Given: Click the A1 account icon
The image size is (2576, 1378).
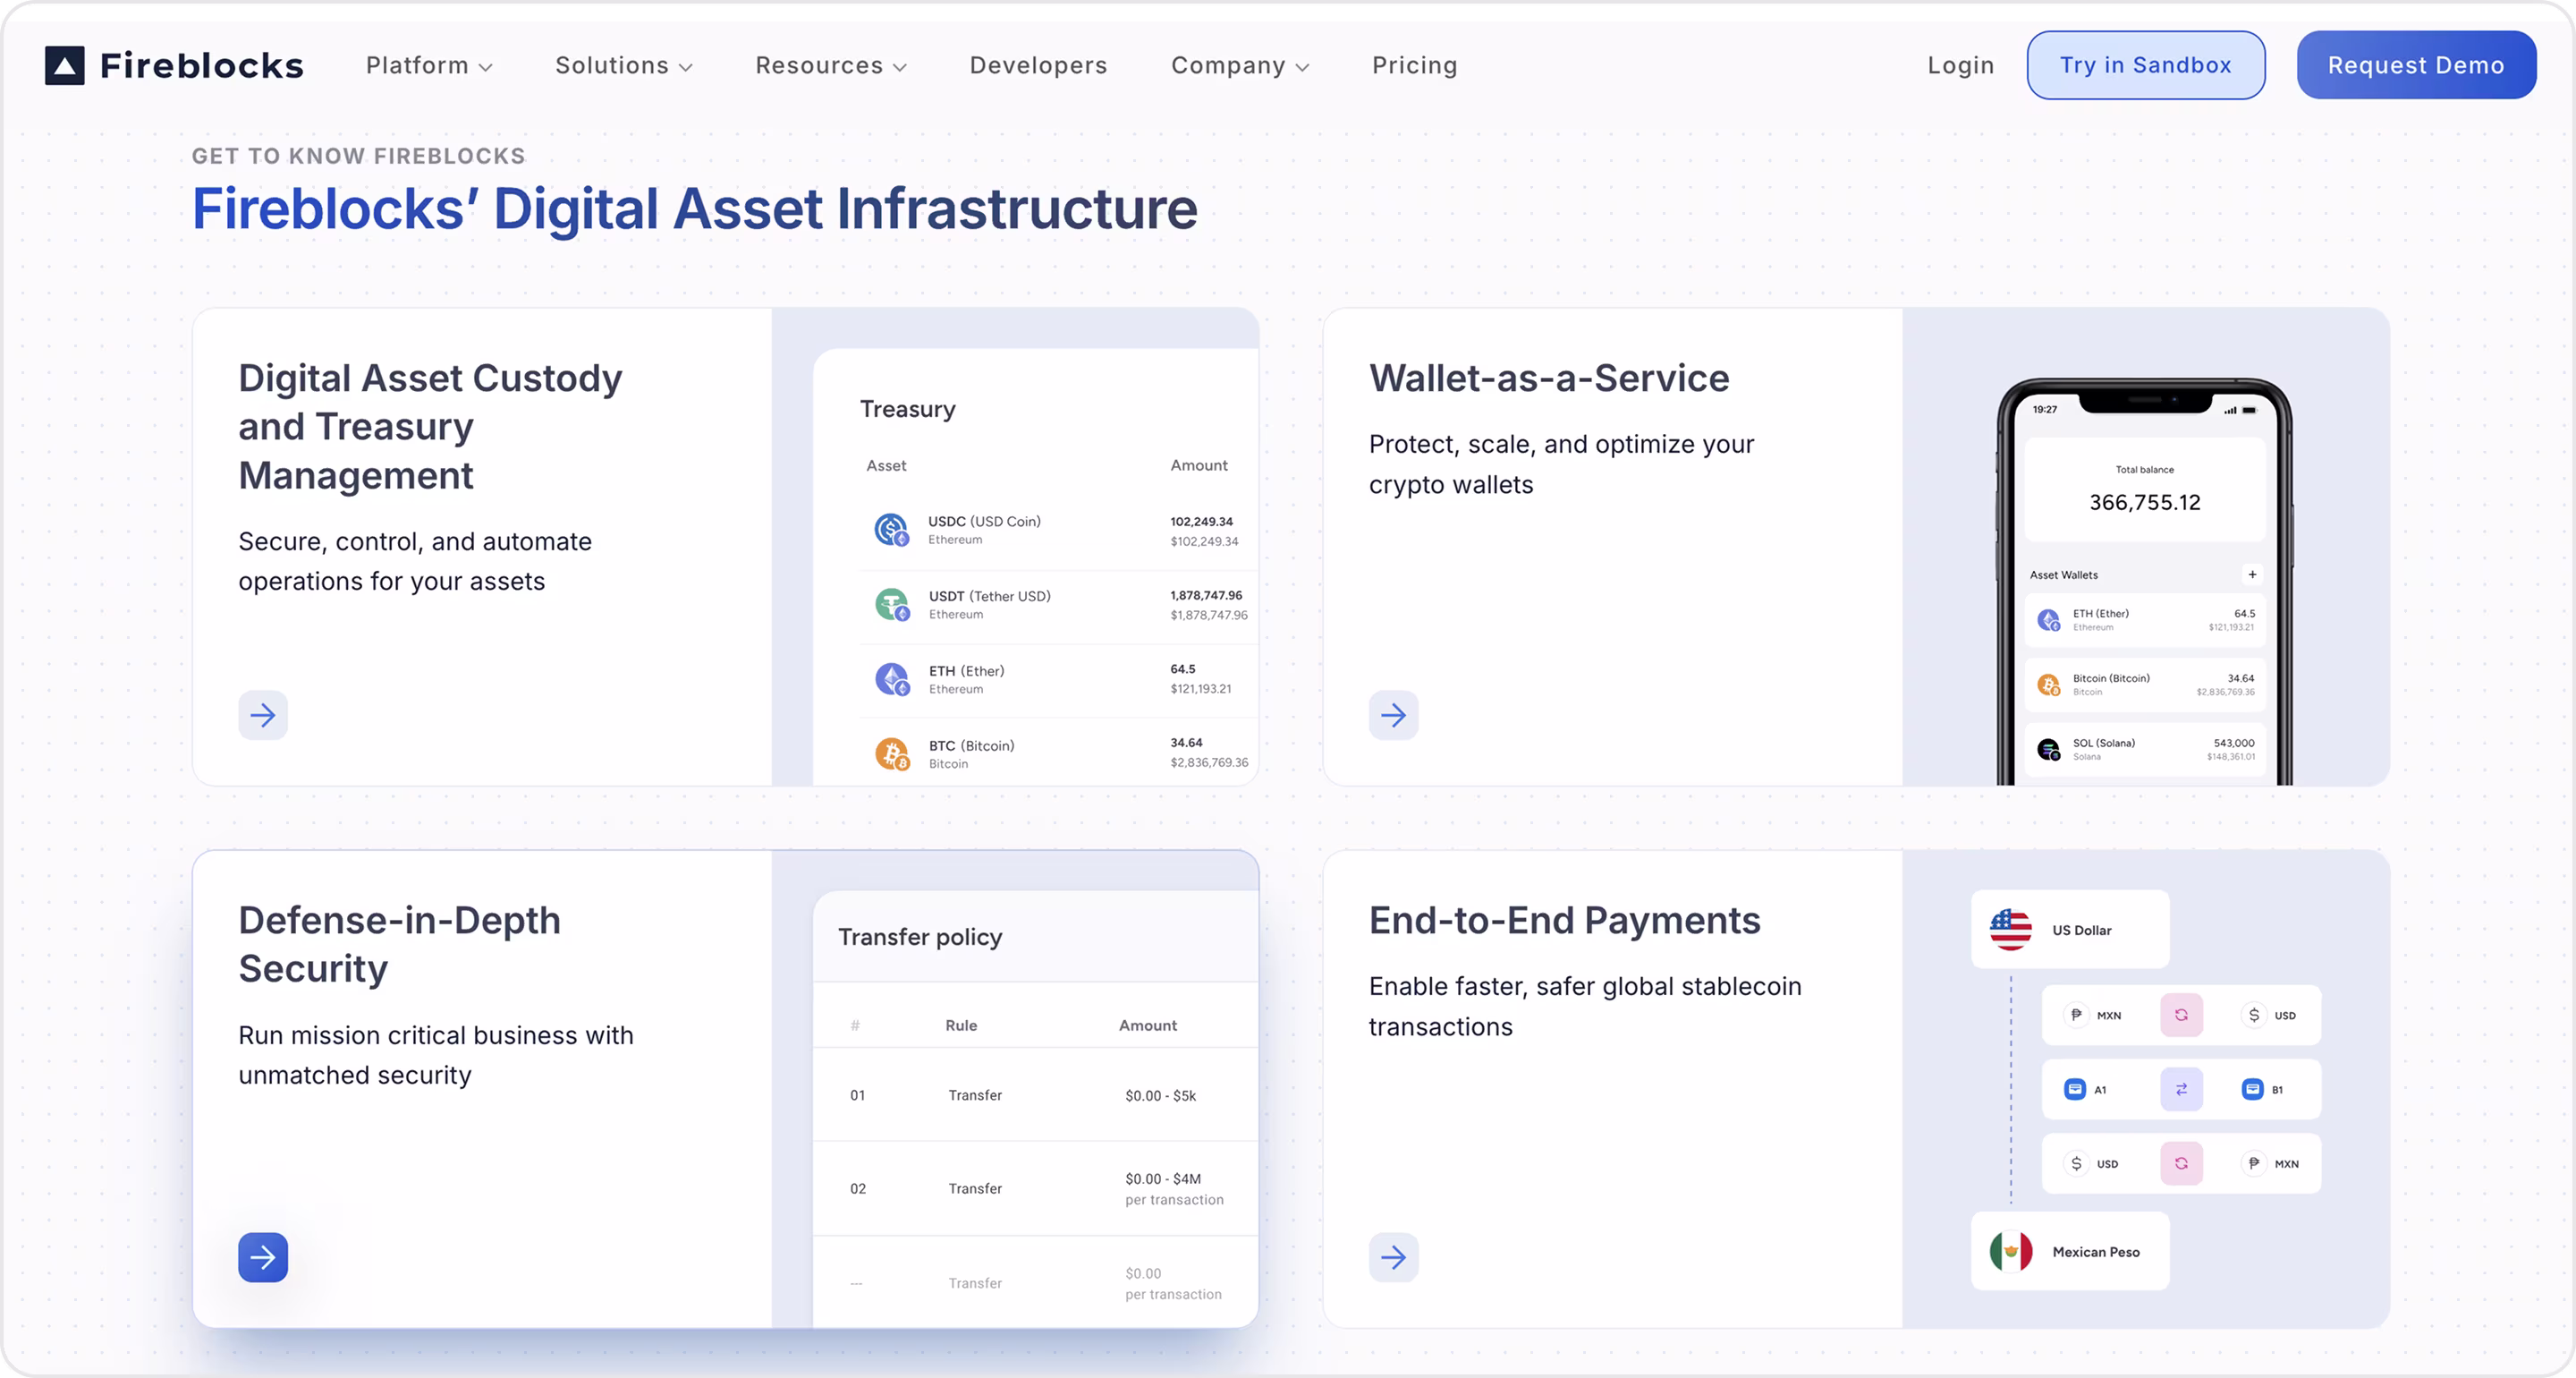Looking at the screenshot, I should 2075,1089.
